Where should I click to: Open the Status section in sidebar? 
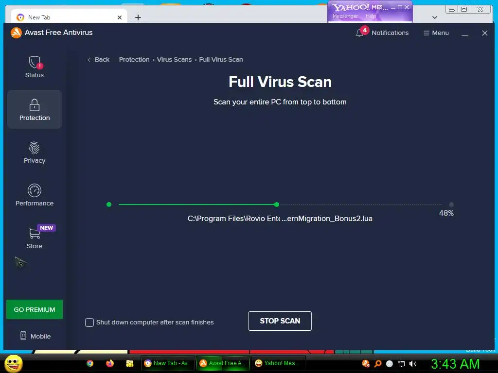point(35,67)
